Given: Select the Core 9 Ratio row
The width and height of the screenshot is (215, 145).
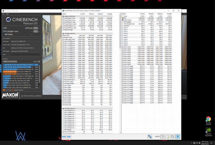Looking at the screenshot, I should [87, 103].
